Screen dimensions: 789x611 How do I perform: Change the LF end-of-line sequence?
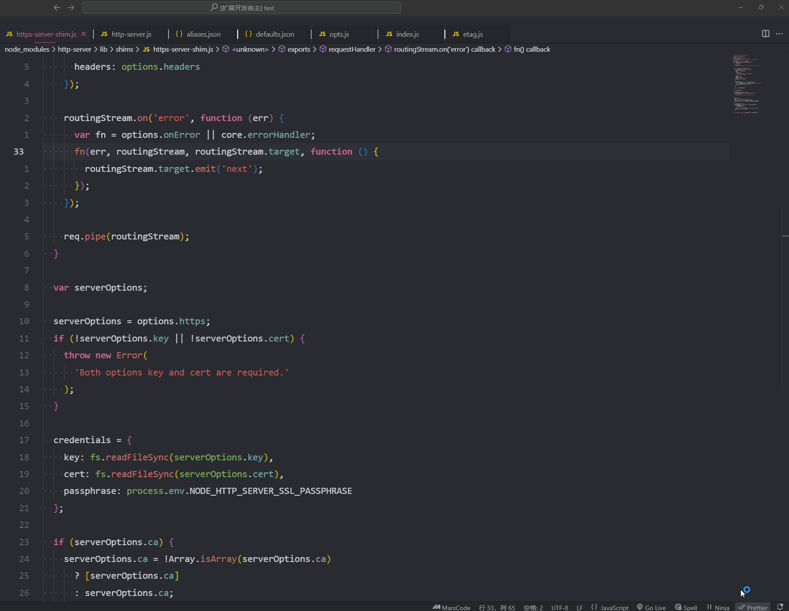[x=580, y=607]
